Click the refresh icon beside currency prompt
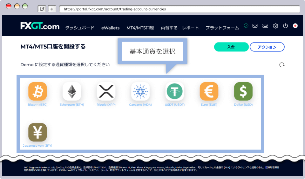Viewport: 305px width, 179px height. pyautogui.click(x=282, y=65)
